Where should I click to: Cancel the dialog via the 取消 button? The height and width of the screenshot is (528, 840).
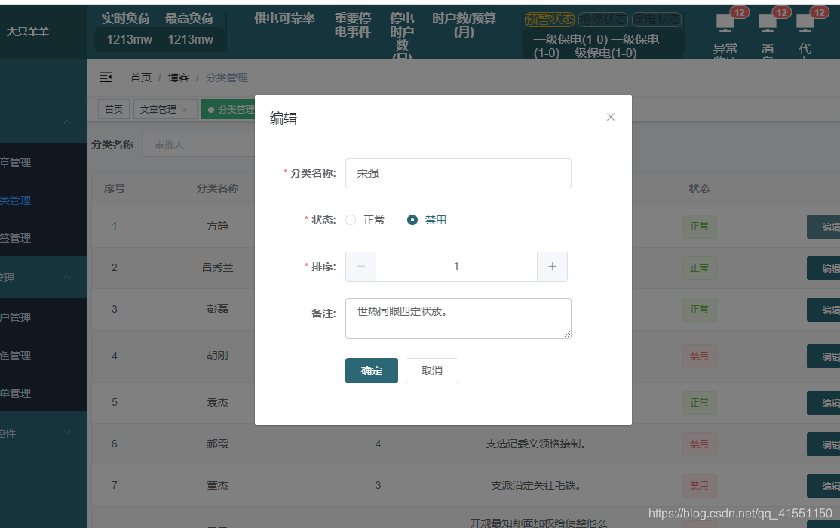tap(431, 370)
